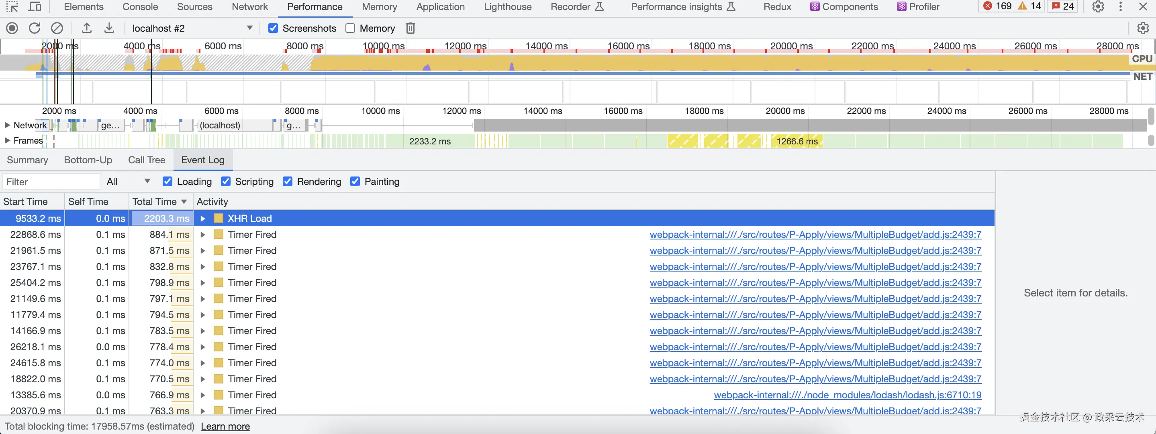Uncheck the Painting filter checkbox
The image size is (1156, 434).
[x=355, y=182]
